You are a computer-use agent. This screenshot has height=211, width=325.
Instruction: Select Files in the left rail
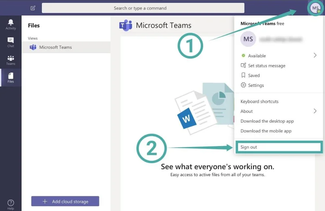coord(11,78)
